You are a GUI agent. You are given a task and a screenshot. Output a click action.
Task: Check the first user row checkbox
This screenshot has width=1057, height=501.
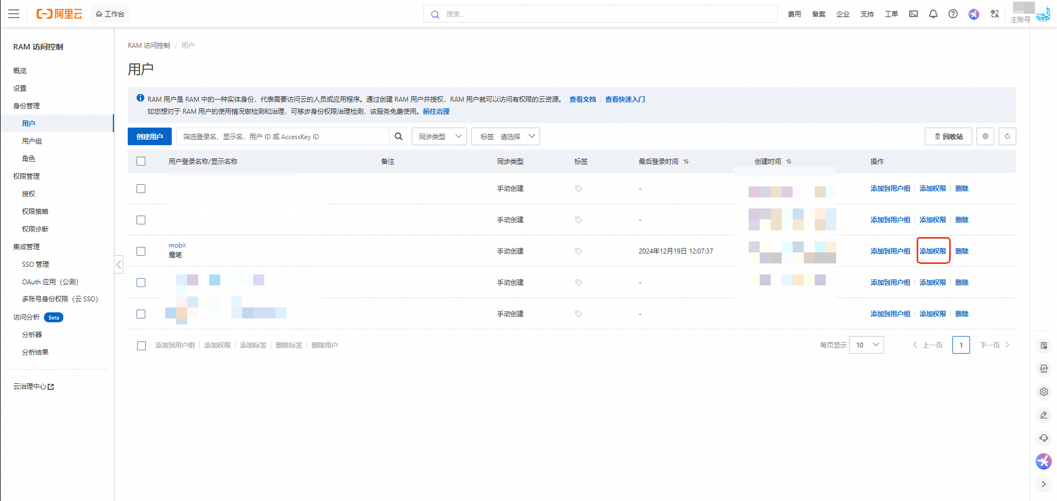click(x=141, y=189)
